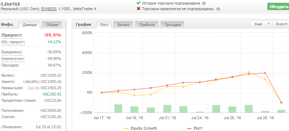Viewport: 289px width, 131px height.
Task: Click the Jul 29 at 23:52 update time
Action: [x=48, y=127]
